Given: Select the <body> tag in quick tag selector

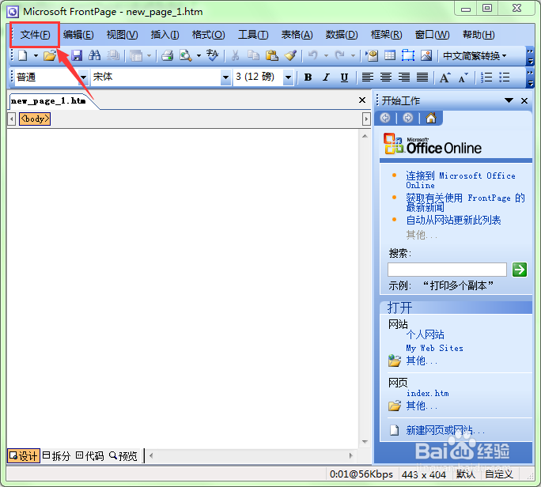Looking at the screenshot, I should [35, 119].
